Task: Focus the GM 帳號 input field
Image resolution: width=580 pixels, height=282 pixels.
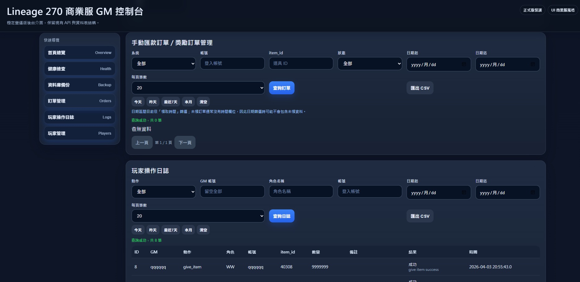Action: tap(232, 191)
